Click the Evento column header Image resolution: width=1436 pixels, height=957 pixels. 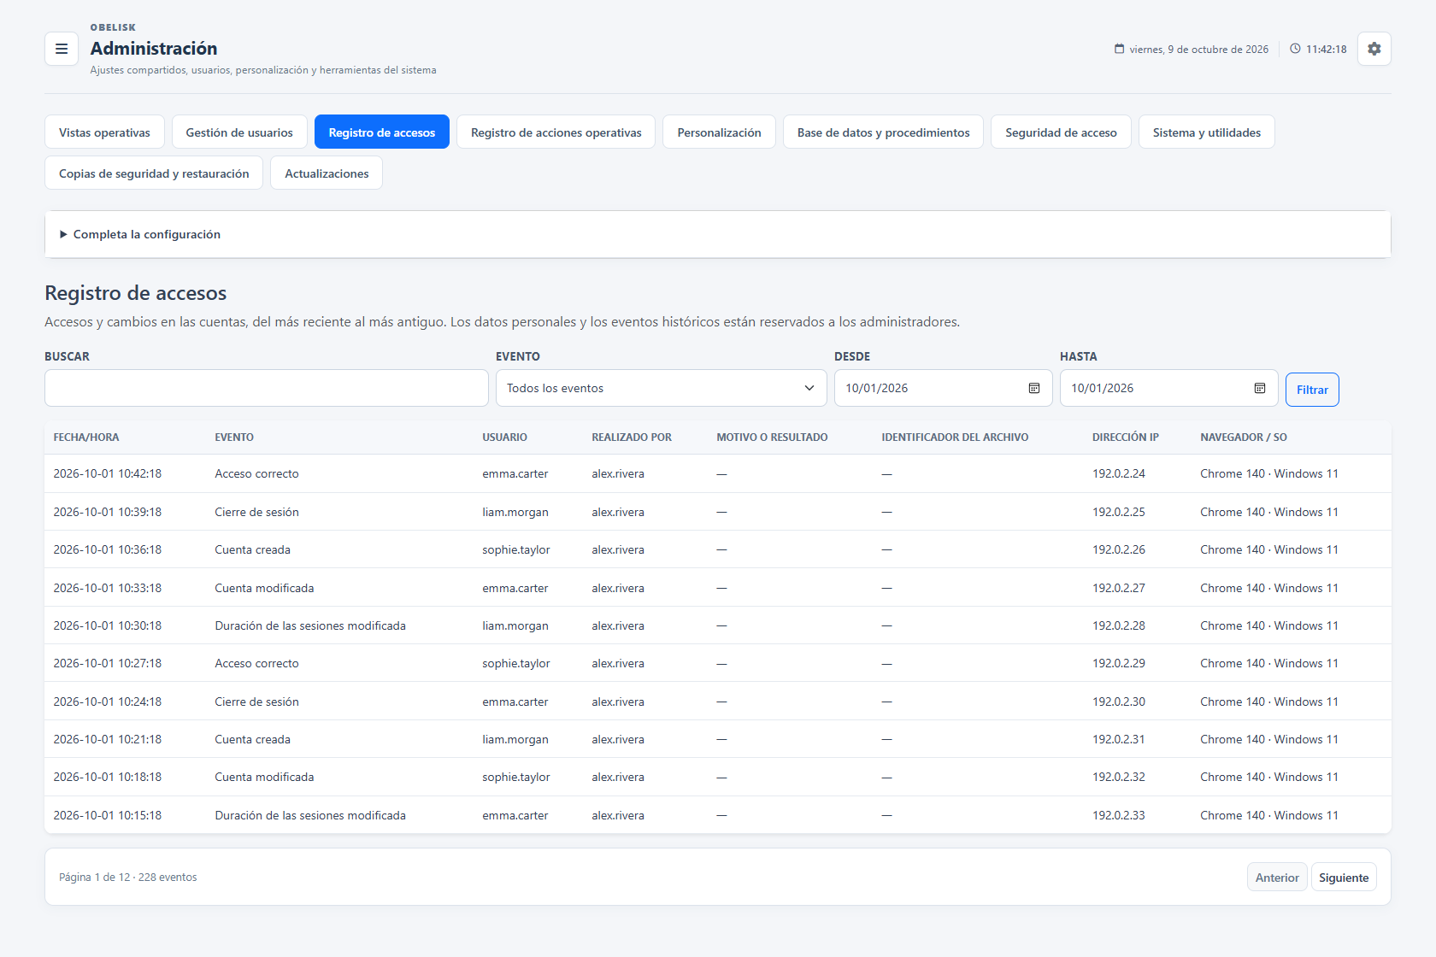(234, 437)
